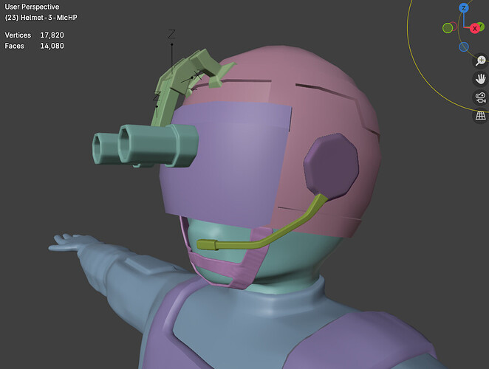Select the teal night-vision goggles
The height and width of the screenshot is (369, 489).
point(148,142)
